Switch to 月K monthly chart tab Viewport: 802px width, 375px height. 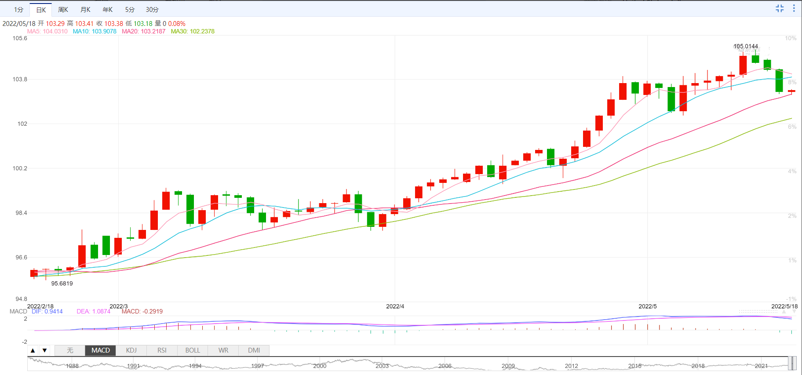[86, 10]
